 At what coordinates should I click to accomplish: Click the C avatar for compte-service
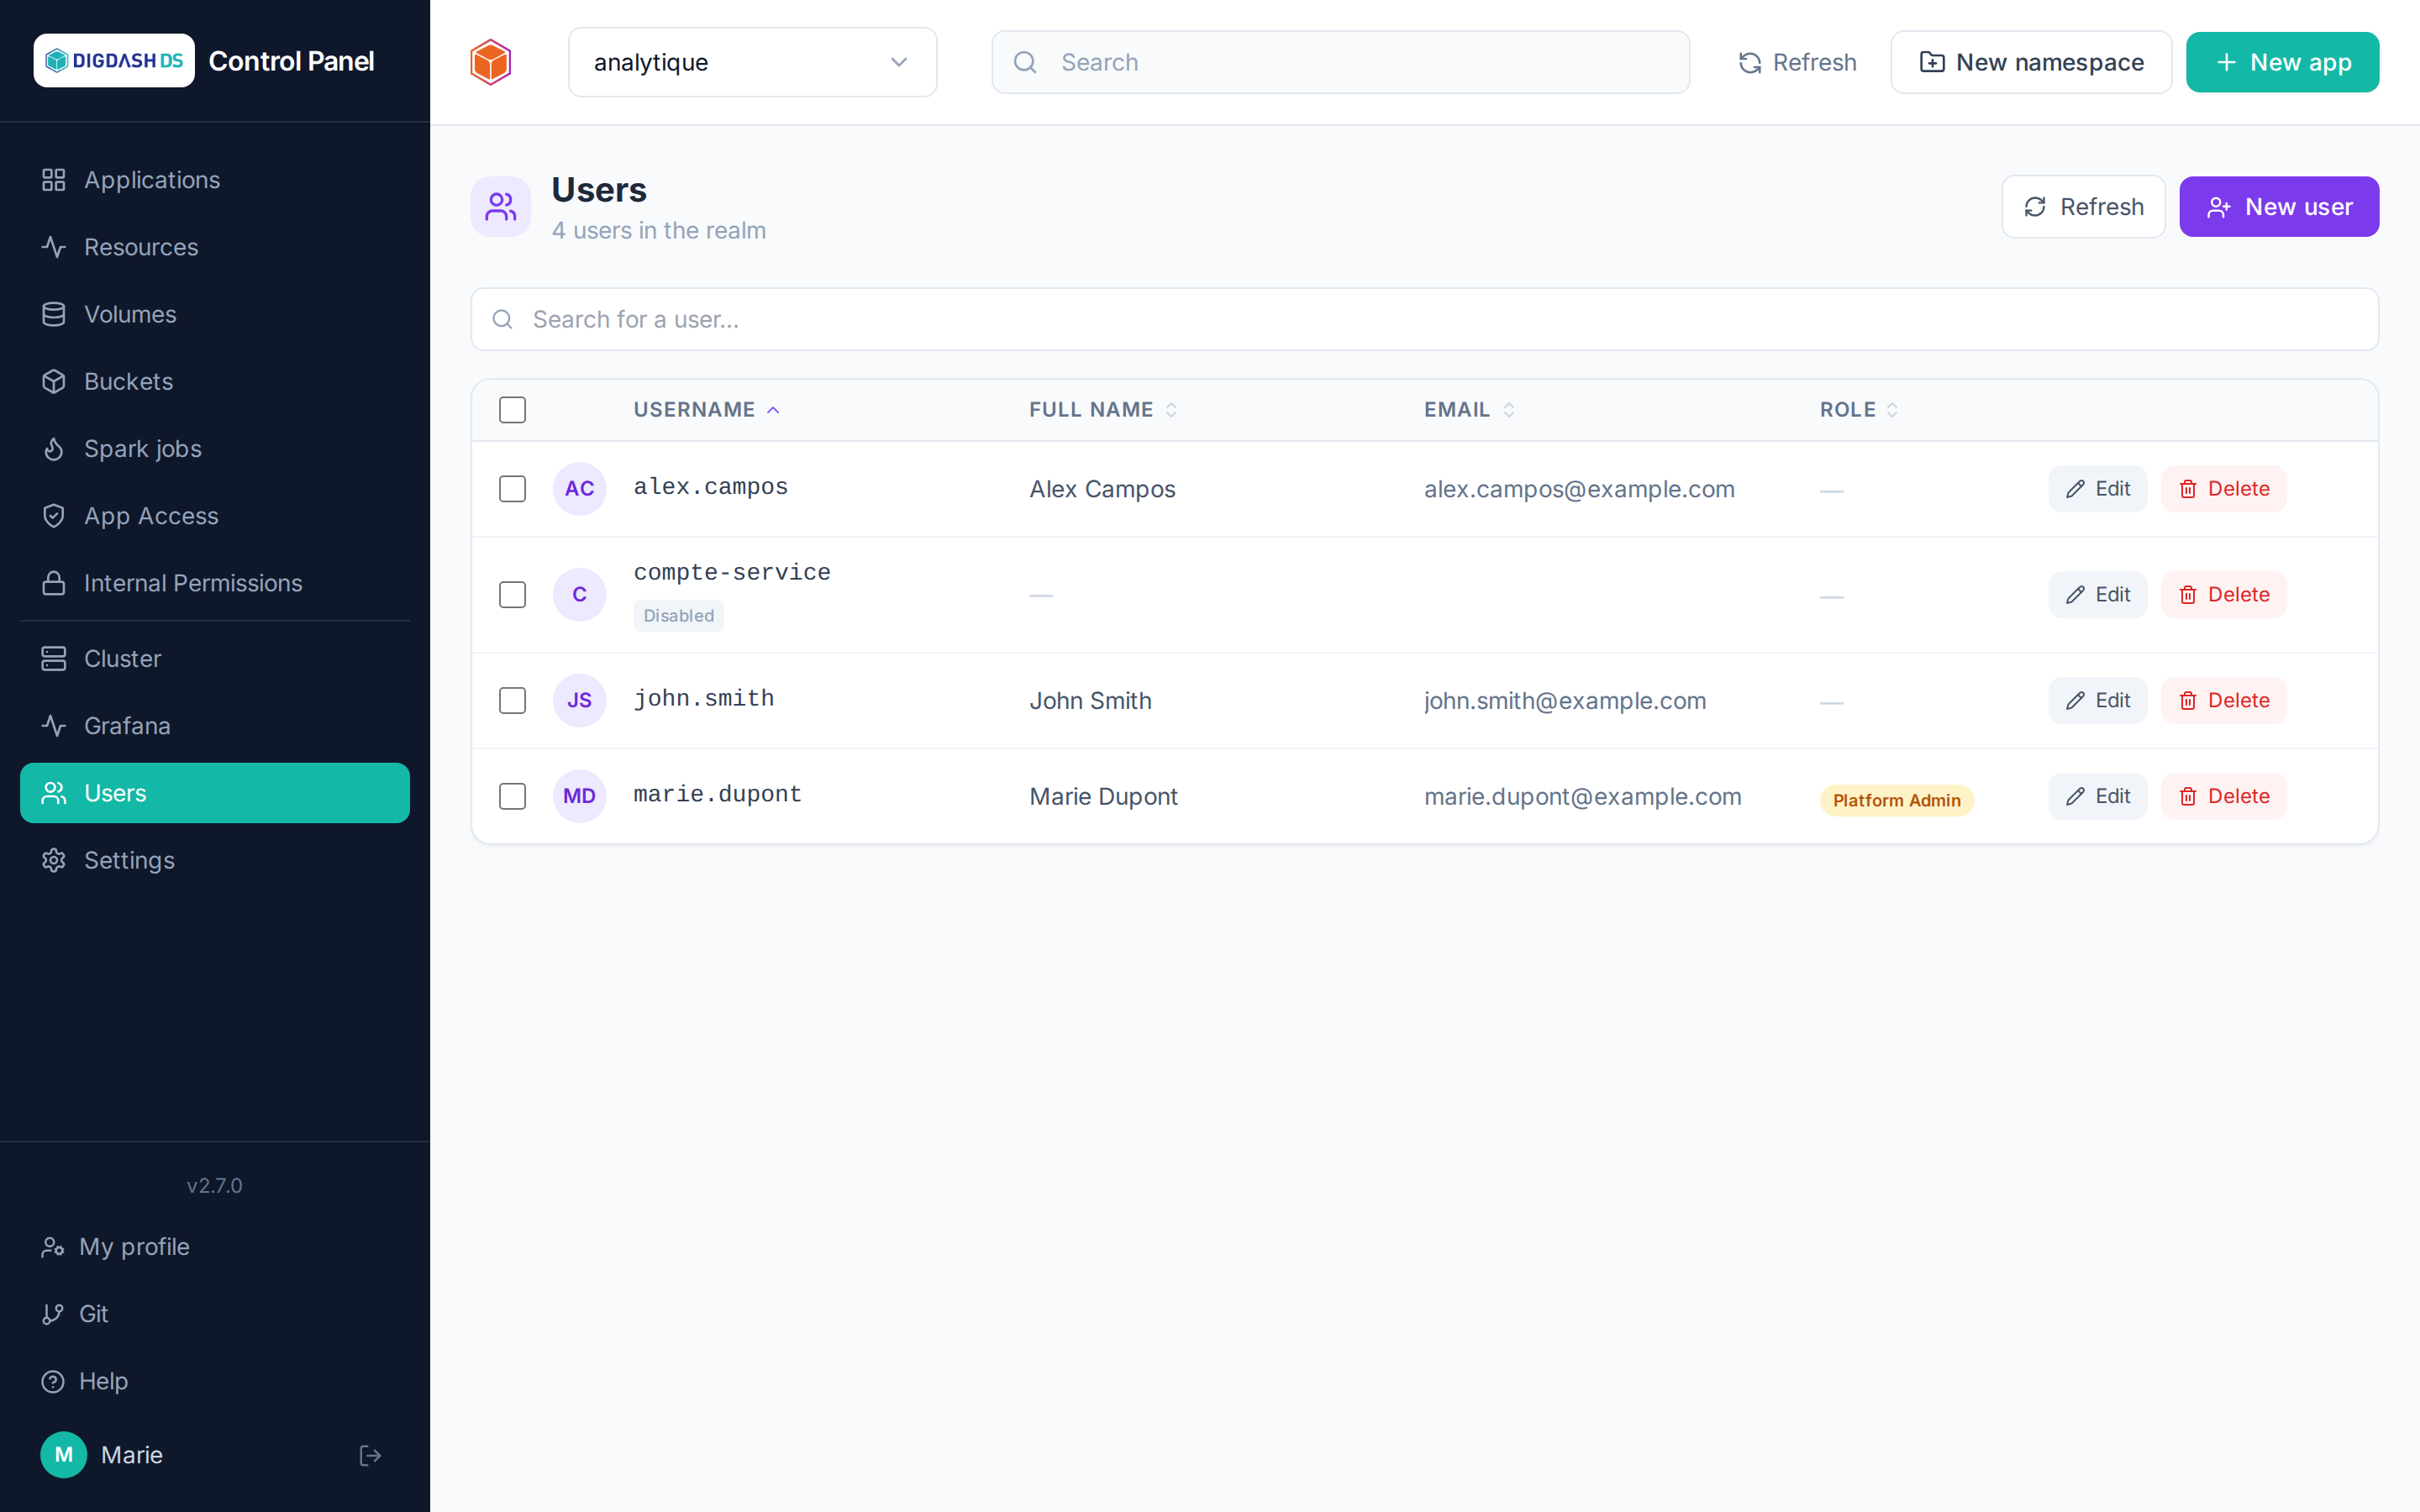click(580, 595)
